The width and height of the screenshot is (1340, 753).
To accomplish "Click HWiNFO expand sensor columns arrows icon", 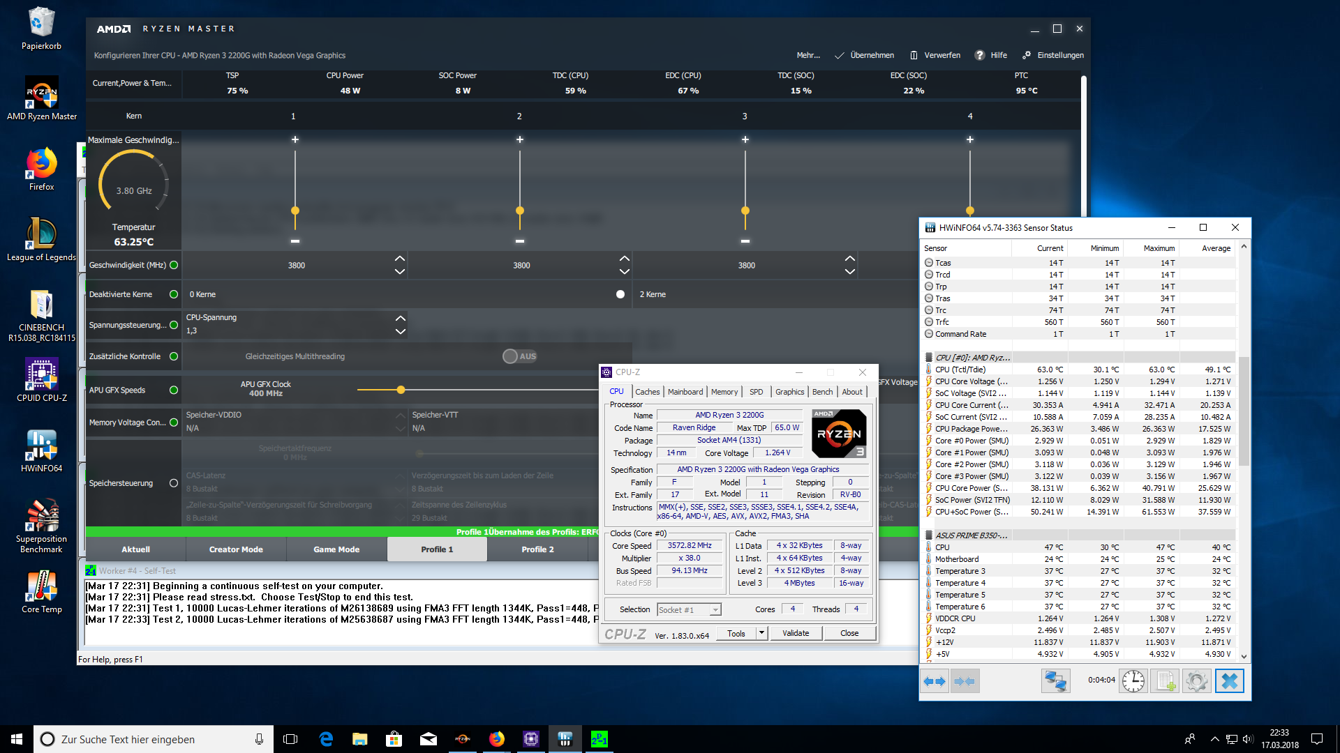I will coord(934,681).
